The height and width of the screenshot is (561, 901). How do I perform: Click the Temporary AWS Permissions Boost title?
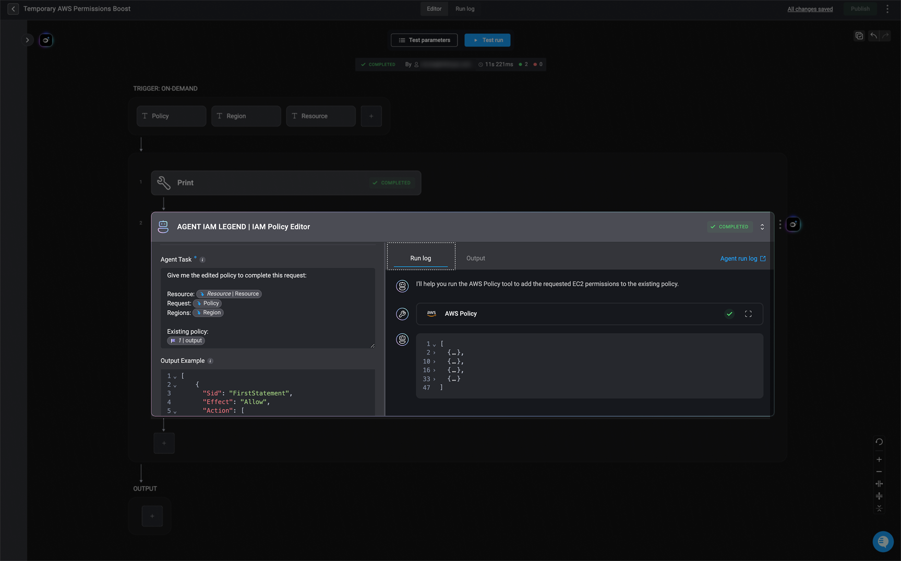coord(77,9)
